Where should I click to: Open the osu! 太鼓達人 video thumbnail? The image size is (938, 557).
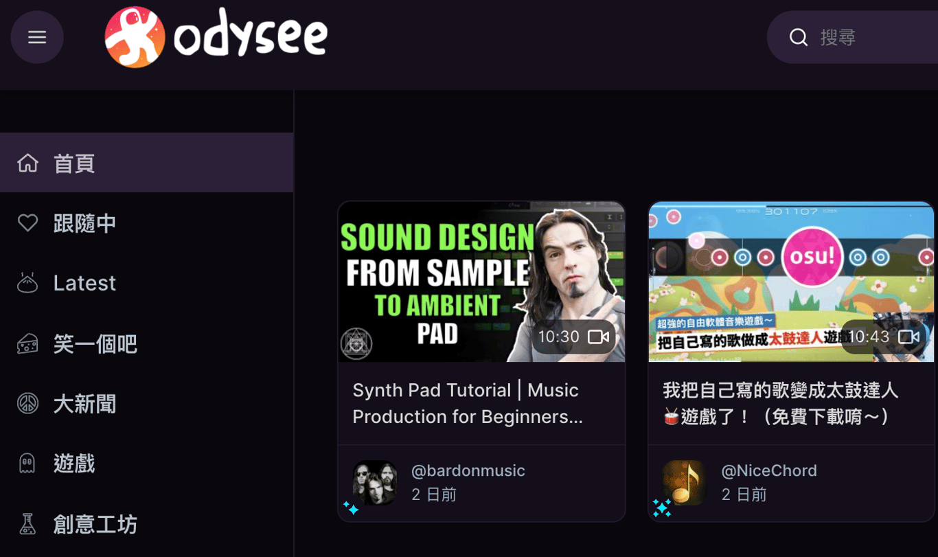pos(791,282)
